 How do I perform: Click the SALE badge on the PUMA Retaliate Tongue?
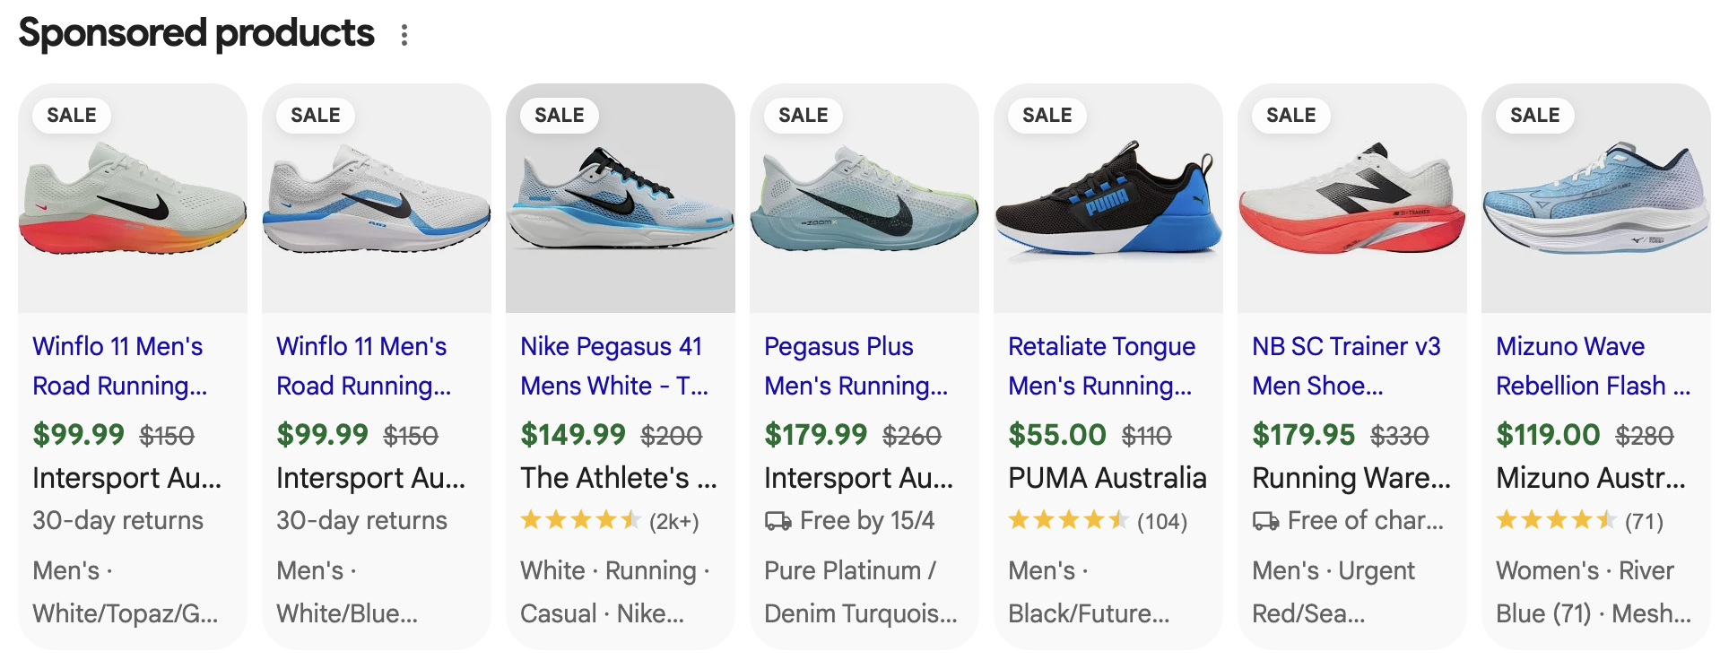pos(1047,115)
